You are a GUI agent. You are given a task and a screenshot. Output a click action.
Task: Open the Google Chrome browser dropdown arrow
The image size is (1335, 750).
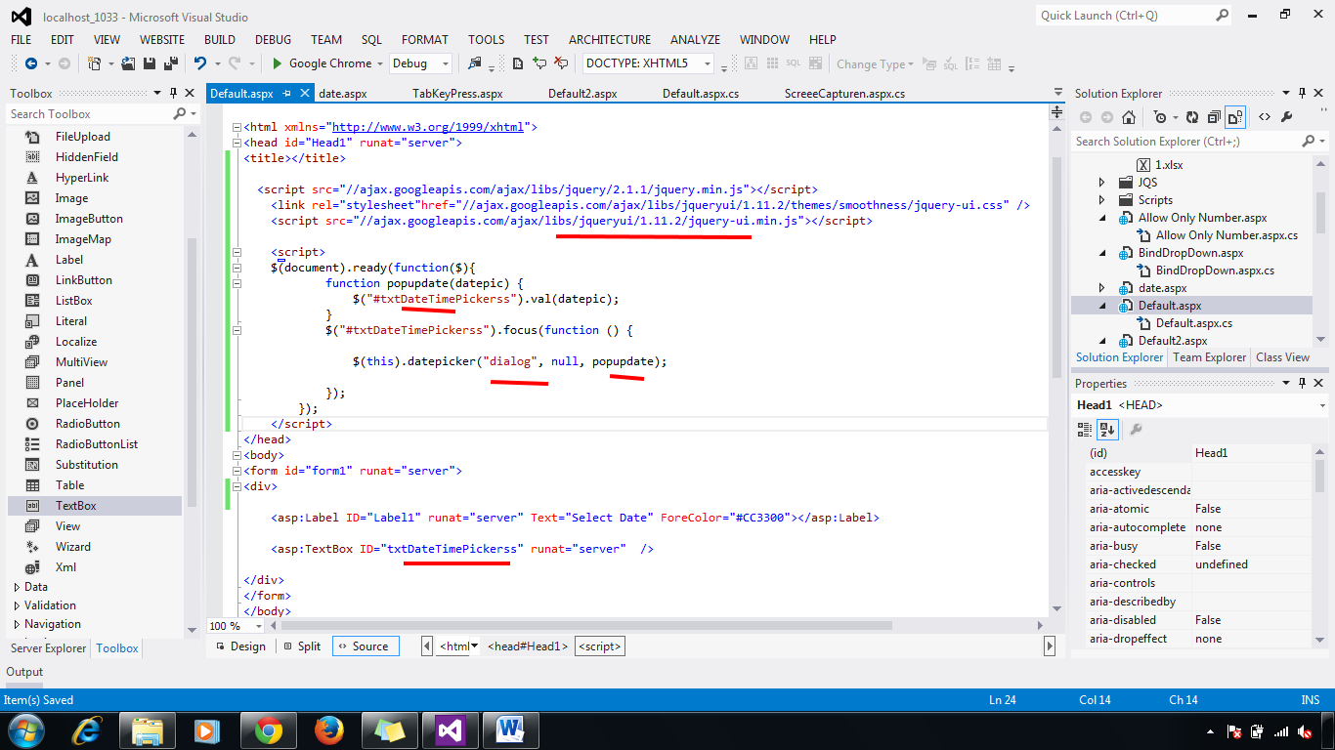[379, 63]
